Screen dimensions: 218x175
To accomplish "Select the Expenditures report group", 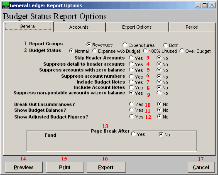I will (x=125, y=45).
